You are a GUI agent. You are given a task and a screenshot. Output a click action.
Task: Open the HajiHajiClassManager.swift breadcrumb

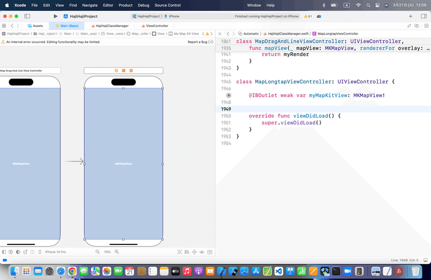[286, 34]
